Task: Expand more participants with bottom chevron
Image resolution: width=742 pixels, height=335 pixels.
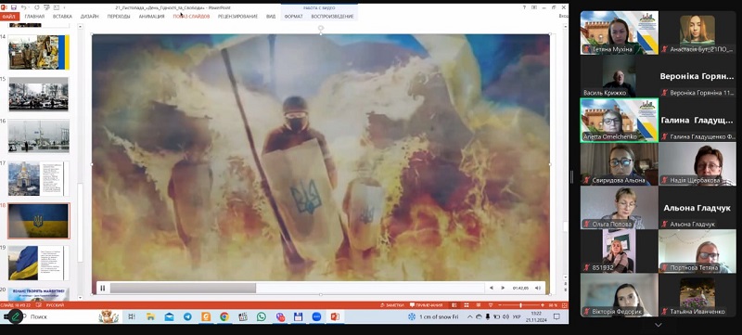Action: pos(658,325)
